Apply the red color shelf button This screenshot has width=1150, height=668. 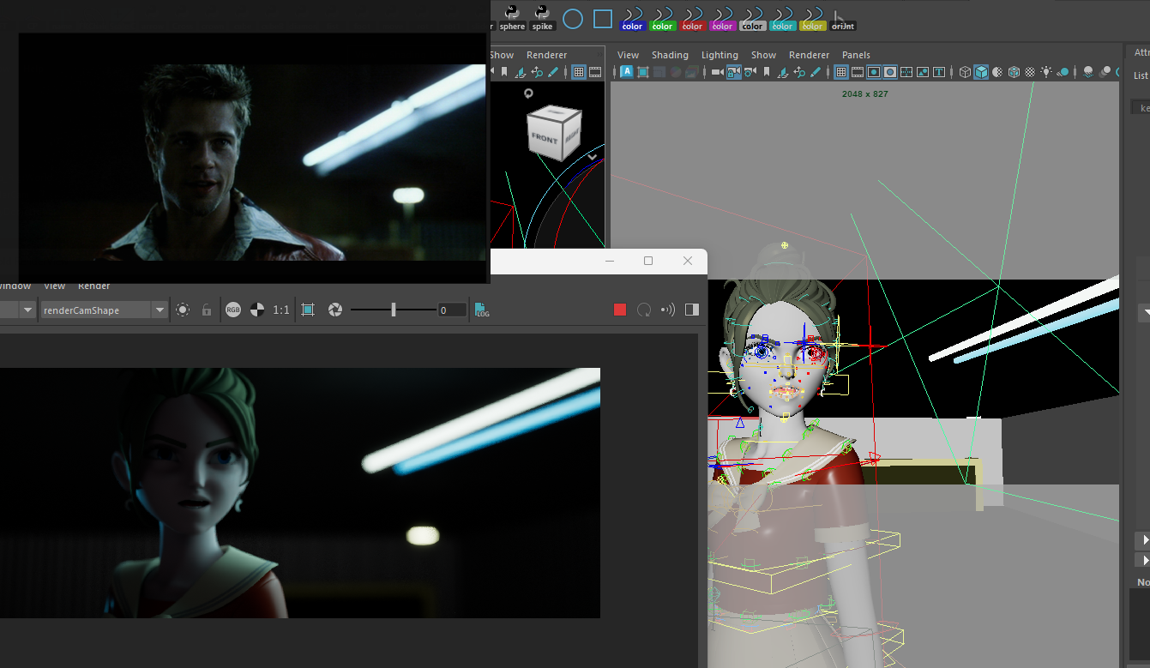click(x=692, y=19)
